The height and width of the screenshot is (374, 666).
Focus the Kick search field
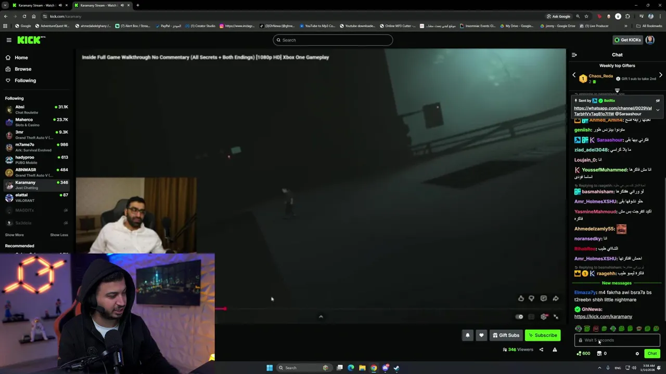coord(333,40)
